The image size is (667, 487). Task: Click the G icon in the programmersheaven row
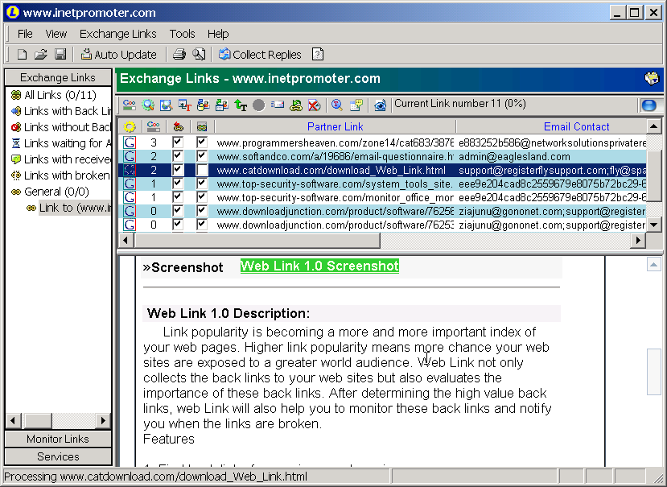pyautogui.click(x=130, y=142)
